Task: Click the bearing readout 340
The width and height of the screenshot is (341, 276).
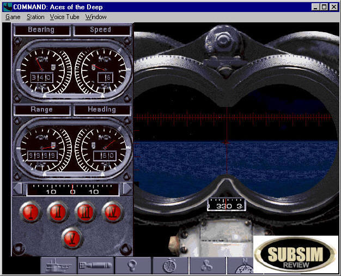Action: [41, 77]
